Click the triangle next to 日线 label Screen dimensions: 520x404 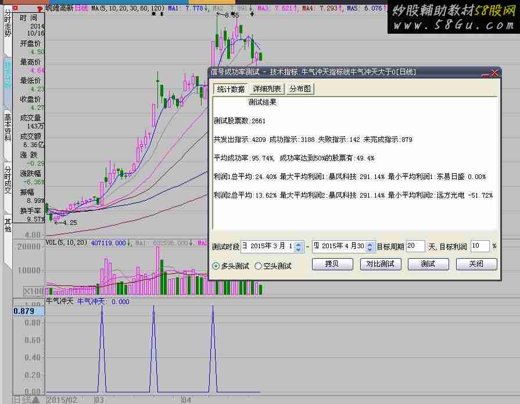tap(35, 400)
